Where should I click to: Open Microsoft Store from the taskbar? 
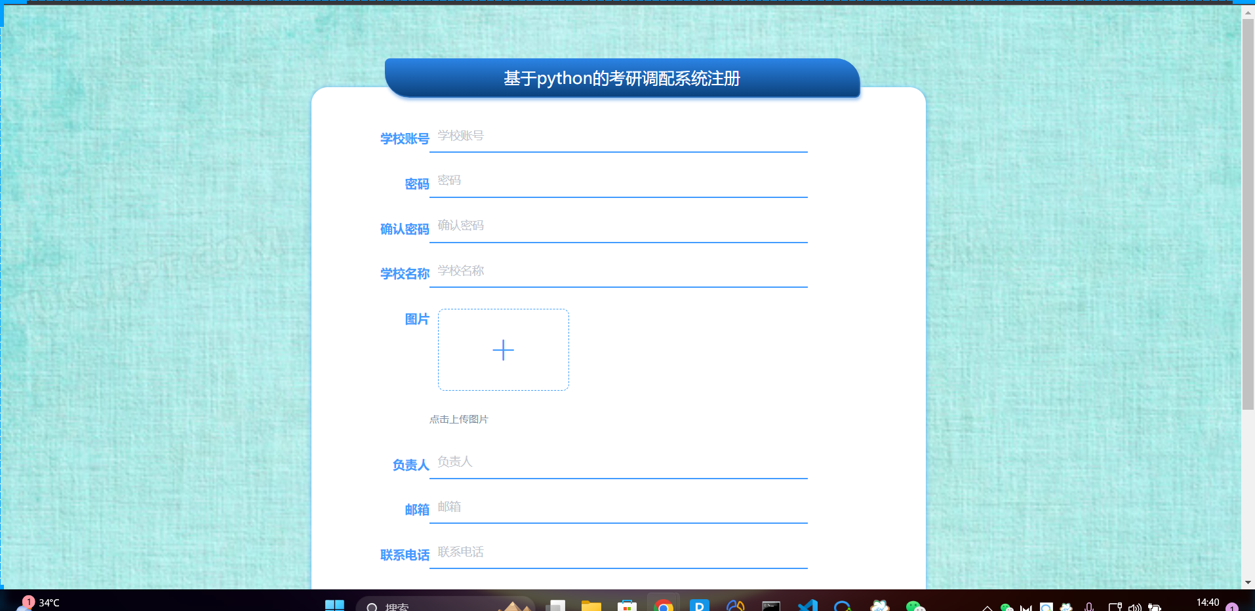pos(627,604)
